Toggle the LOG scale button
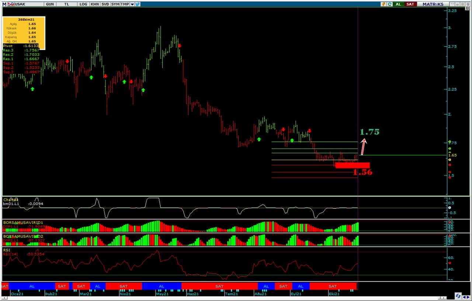 pos(84,4)
